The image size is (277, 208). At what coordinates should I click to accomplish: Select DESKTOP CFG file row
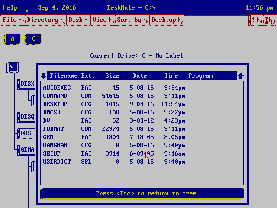click(x=142, y=104)
